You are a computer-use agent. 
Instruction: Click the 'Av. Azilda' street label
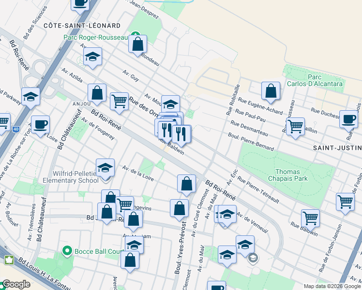72,75
